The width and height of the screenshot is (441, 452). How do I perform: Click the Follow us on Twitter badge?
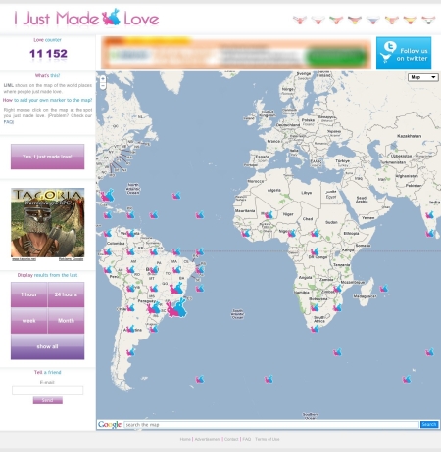[x=404, y=53]
